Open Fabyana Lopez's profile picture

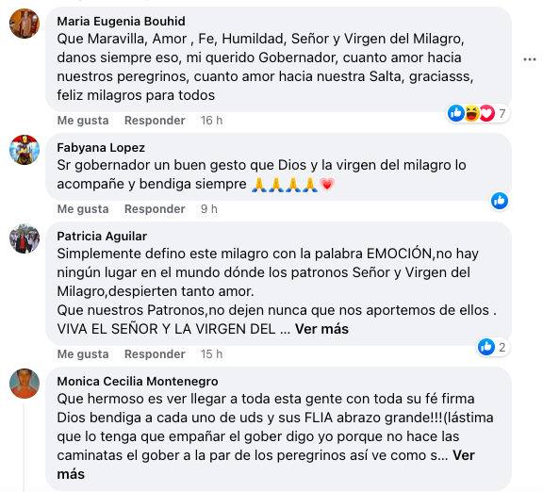[x=25, y=150]
